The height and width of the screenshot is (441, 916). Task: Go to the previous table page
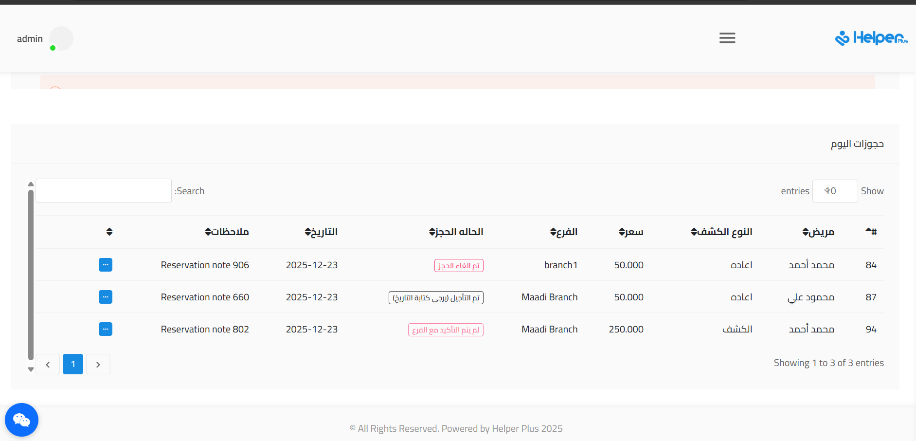pyautogui.click(x=48, y=364)
